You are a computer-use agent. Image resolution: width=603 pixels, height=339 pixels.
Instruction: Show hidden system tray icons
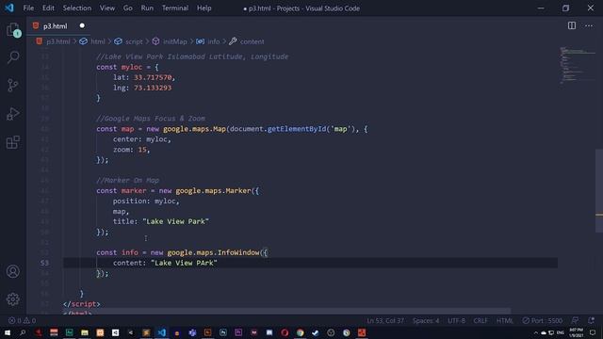[x=536, y=332]
